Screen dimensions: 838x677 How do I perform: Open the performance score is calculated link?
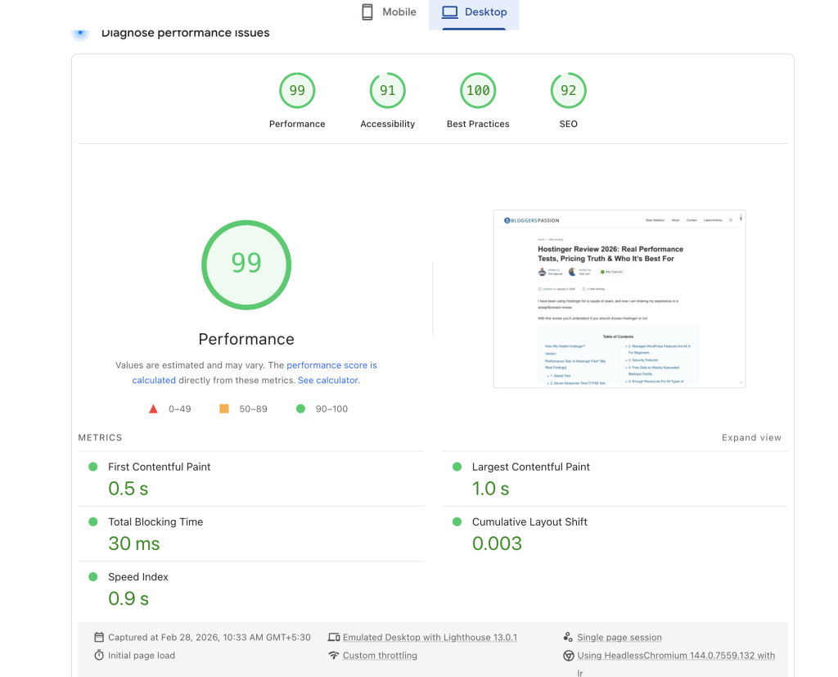pyautogui.click(x=331, y=365)
